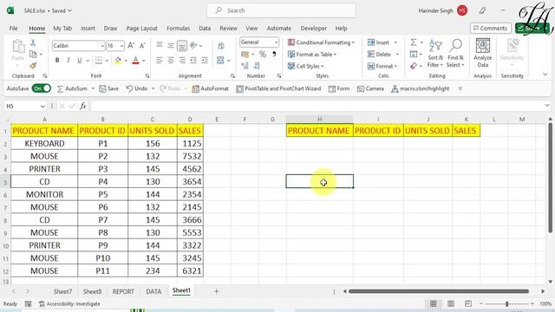Collapse the ribbon with the chevron
The image size is (555, 312).
pos(545,75)
